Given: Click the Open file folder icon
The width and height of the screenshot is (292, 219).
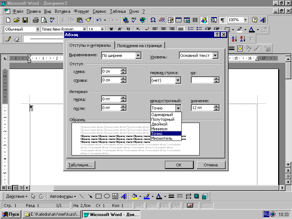Looking at the screenshot, I should 16,20.
